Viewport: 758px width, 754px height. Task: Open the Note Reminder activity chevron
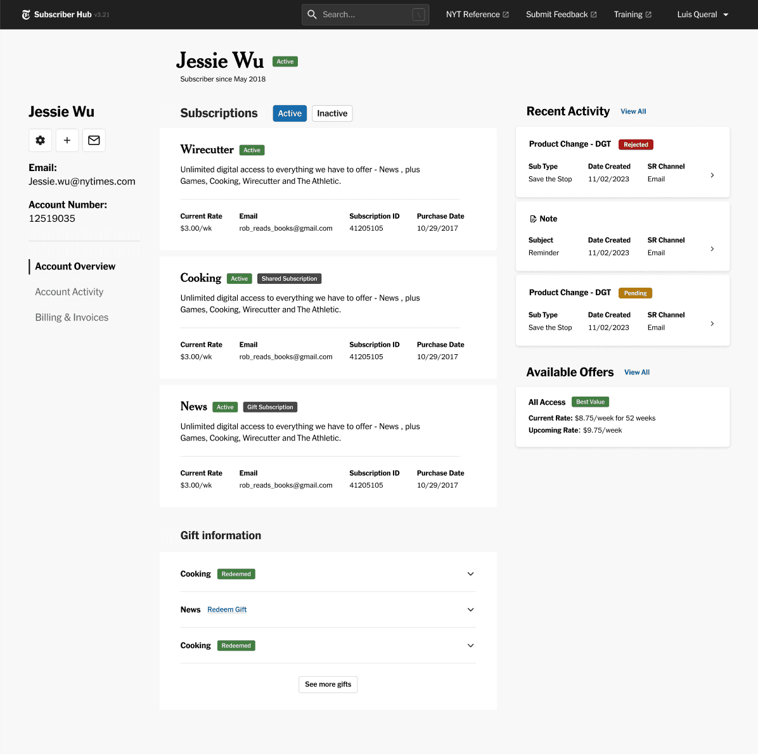[712, 249]
